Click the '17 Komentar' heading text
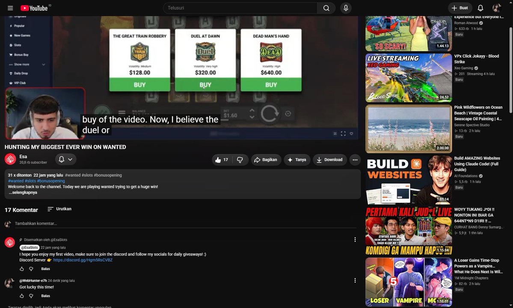Image resolution: width=513 pixels, height=308 pixels. [21, 210]
